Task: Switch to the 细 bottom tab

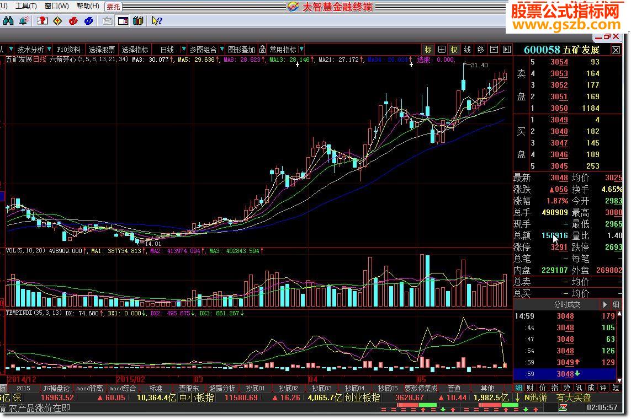Action: tap(518, 388)
